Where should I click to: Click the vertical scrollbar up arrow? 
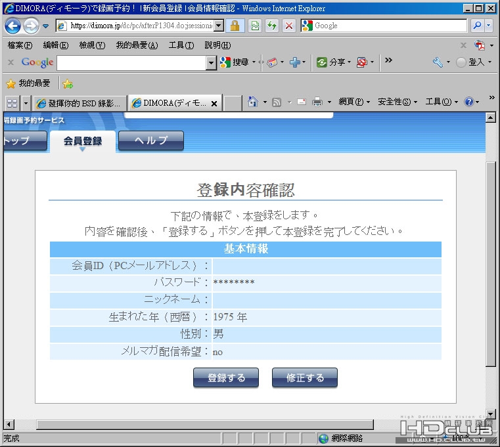[490, 117]
